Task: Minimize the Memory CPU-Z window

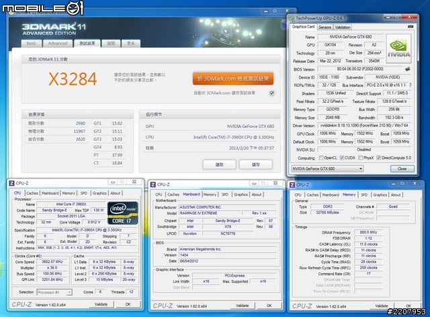Action: tap(393, 184)
